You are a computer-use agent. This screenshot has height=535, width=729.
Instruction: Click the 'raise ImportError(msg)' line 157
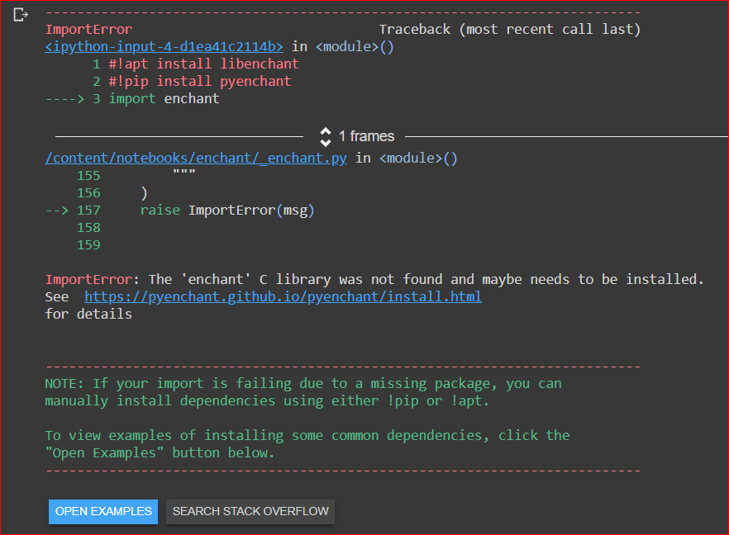tap(227, 211)
